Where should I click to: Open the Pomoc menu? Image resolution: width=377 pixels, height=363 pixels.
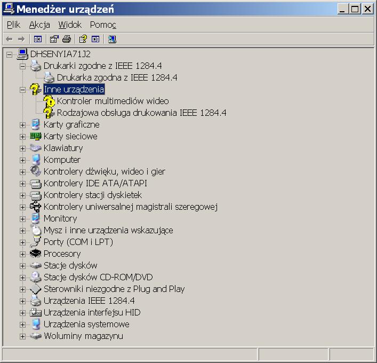pos(103,25)
